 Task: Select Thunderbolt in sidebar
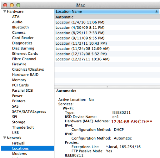point(23,127)
